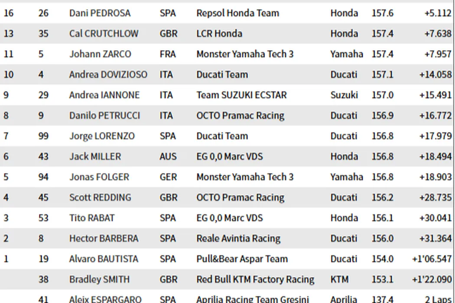Viewport: 455px width, 303px height.
Task: Select the Team SUZUKI ECSTAR cell
Action: tap(241, 95)
